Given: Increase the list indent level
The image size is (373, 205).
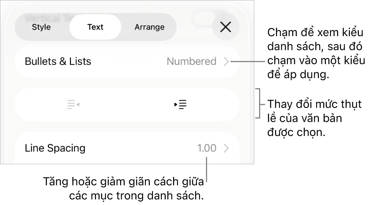Looking at the screenshot, I should (x=180, y=105).
